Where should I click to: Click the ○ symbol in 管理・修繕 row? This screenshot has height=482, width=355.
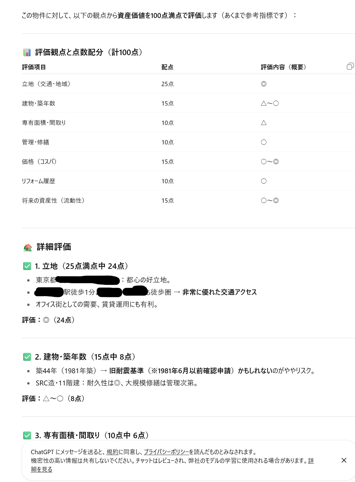(264, 142)
